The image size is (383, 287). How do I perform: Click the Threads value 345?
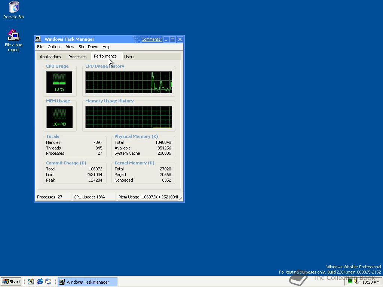[99, 148]
